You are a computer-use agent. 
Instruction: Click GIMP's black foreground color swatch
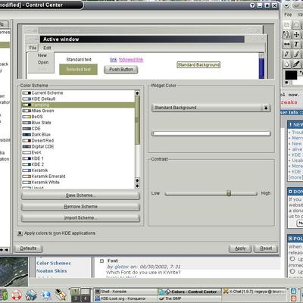(x=291, y=75)
